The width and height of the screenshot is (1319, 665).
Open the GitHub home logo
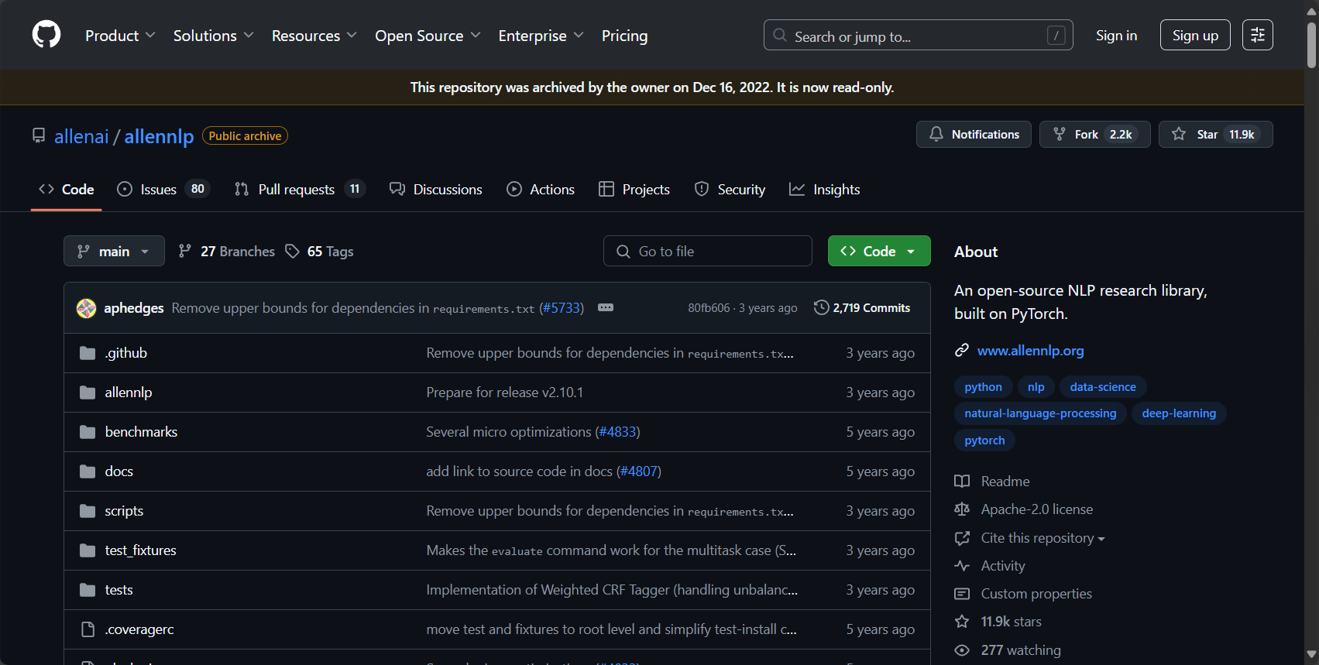46,35
